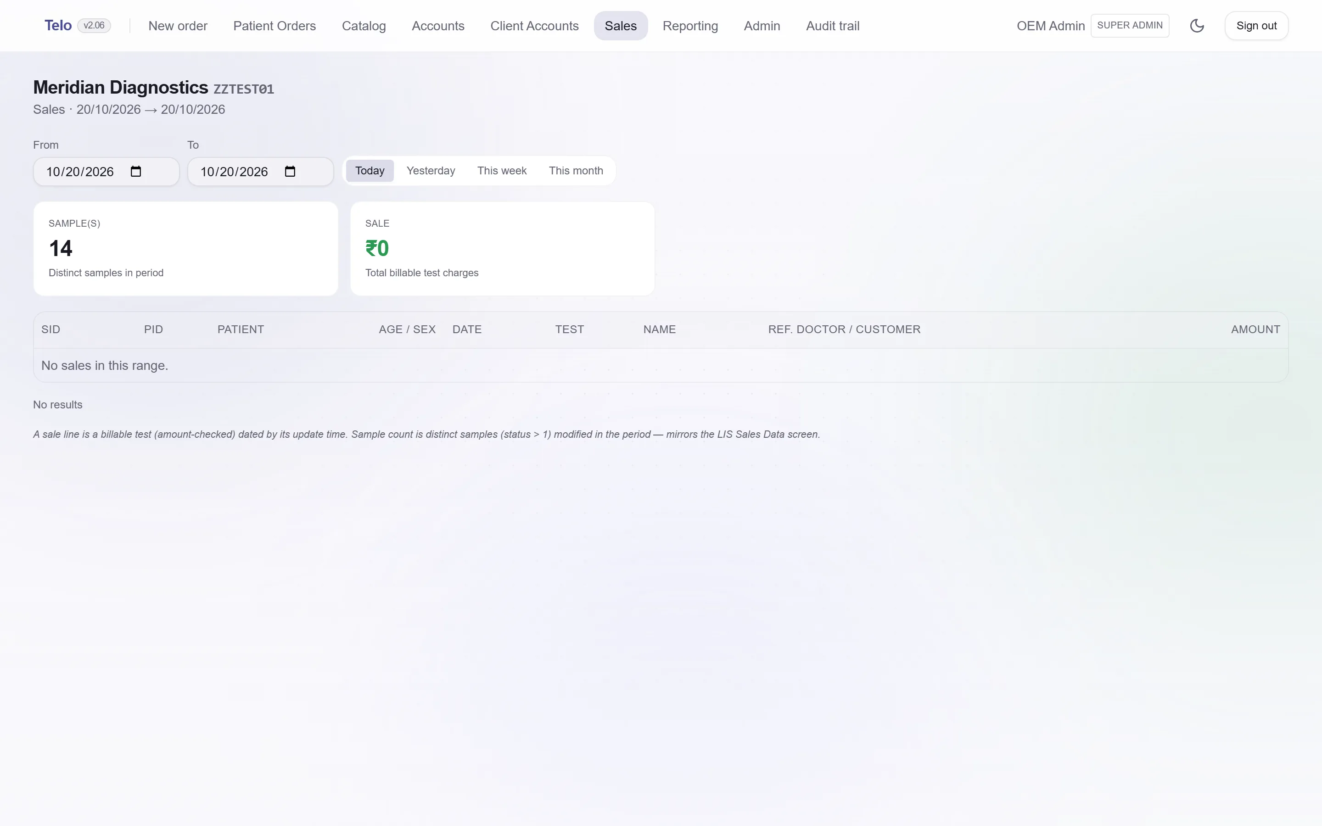Click the PATIENT column header
The height and width of the screenshot is (826, 1322).
point(241,329)
